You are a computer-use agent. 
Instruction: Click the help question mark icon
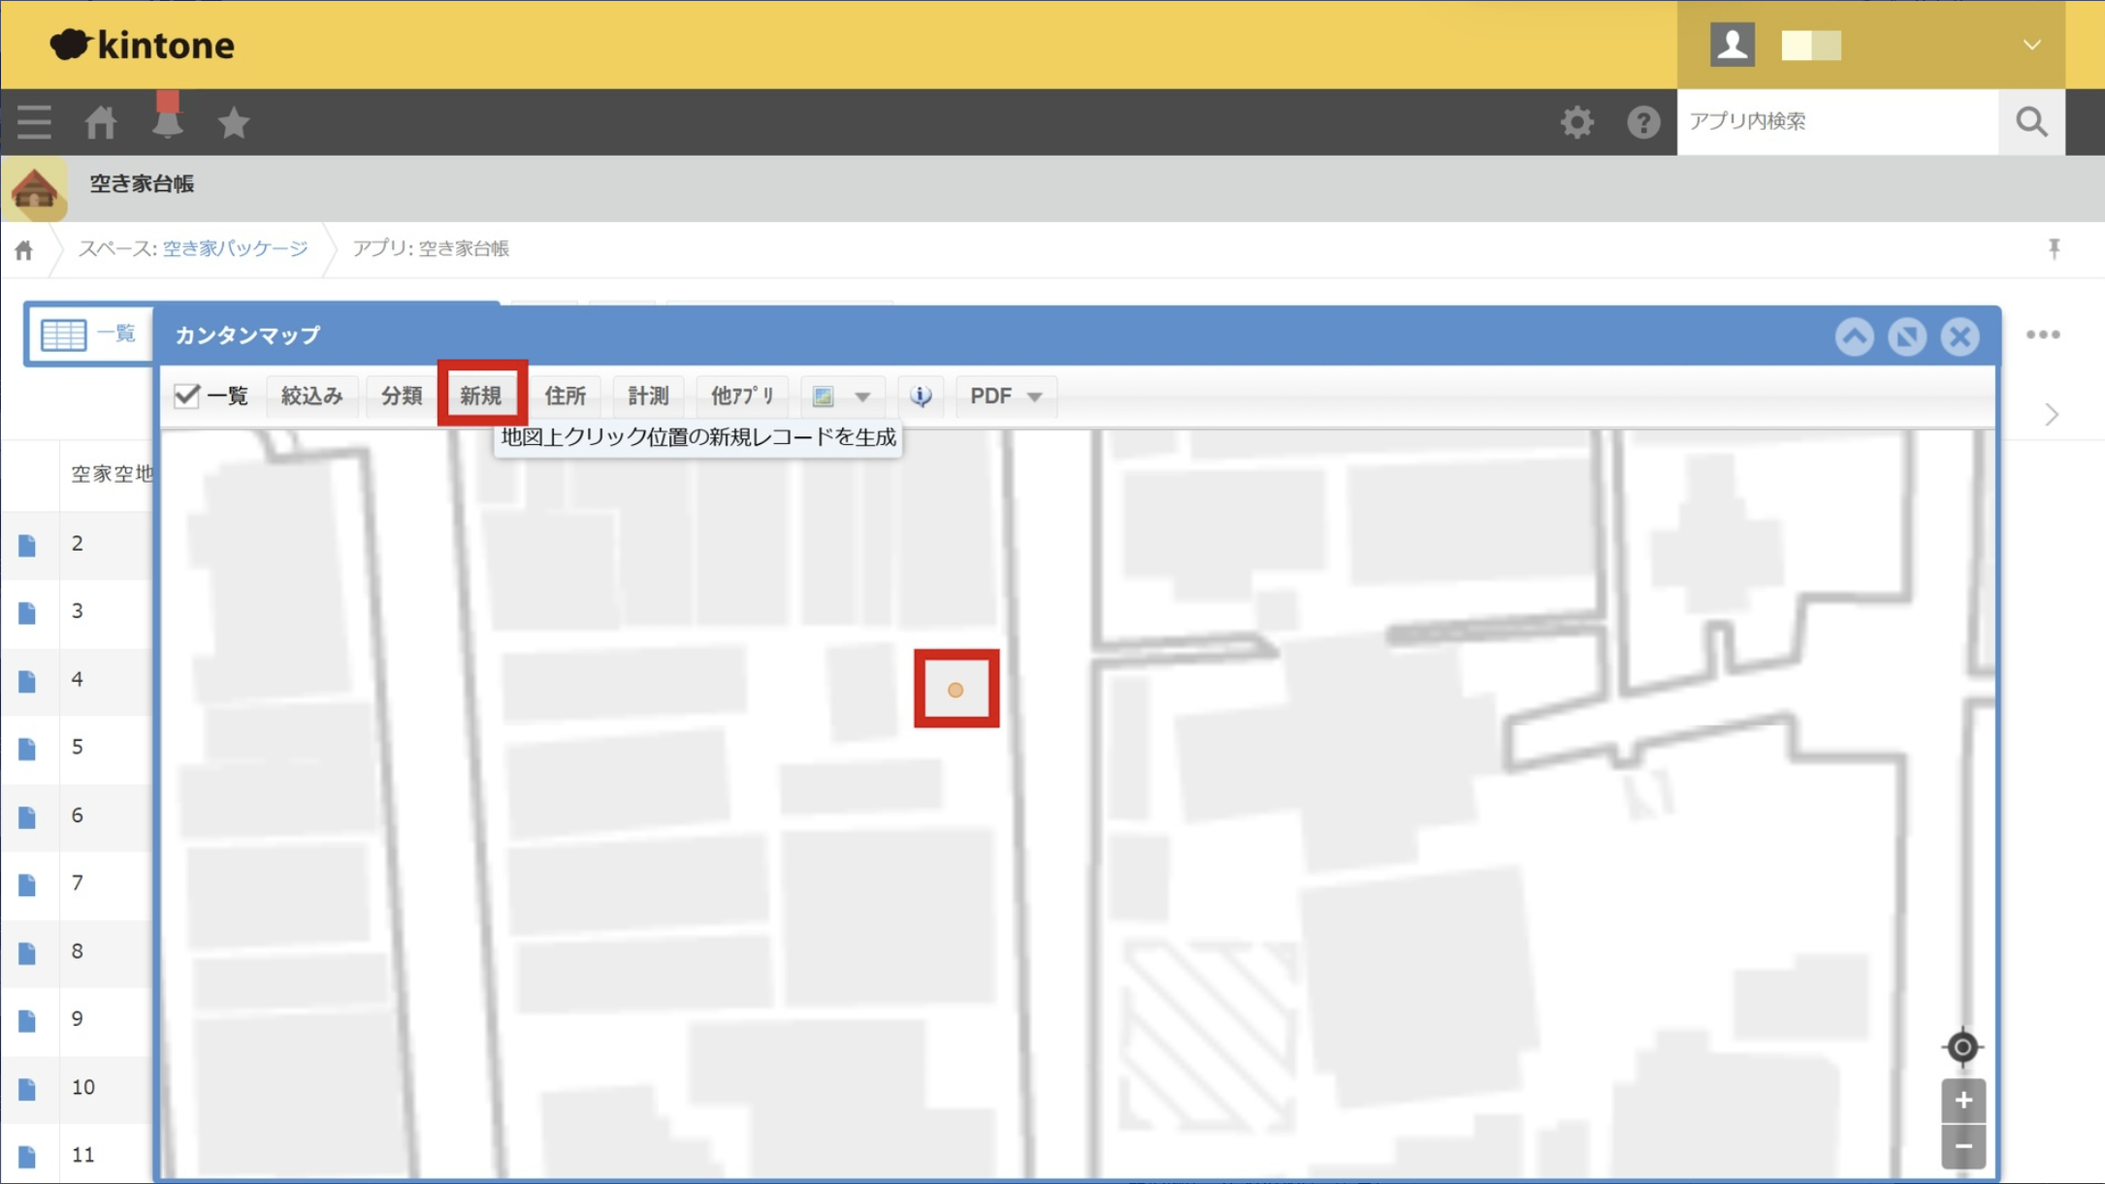[1643, 122]
